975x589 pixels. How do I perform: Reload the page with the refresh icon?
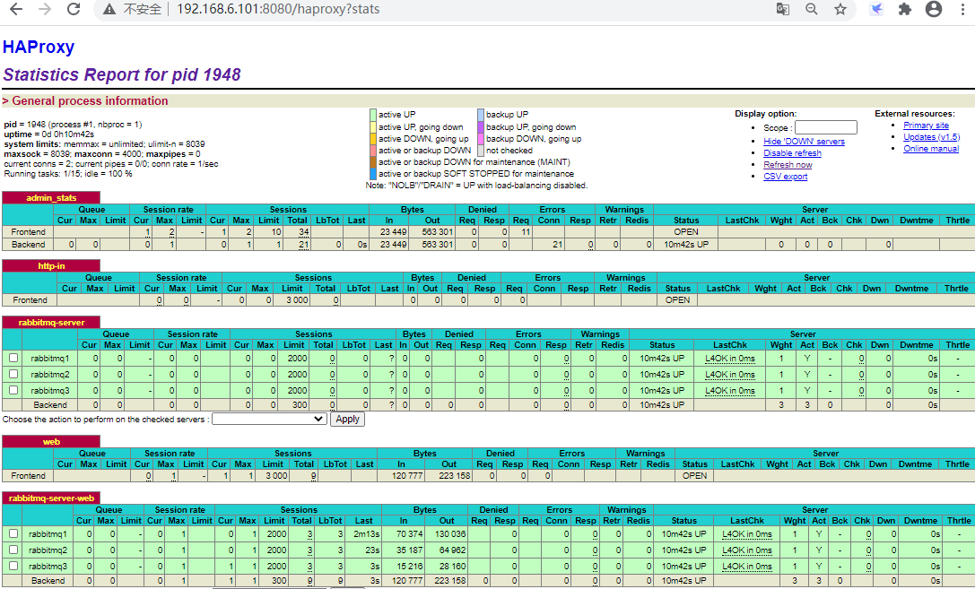point(74,10)
